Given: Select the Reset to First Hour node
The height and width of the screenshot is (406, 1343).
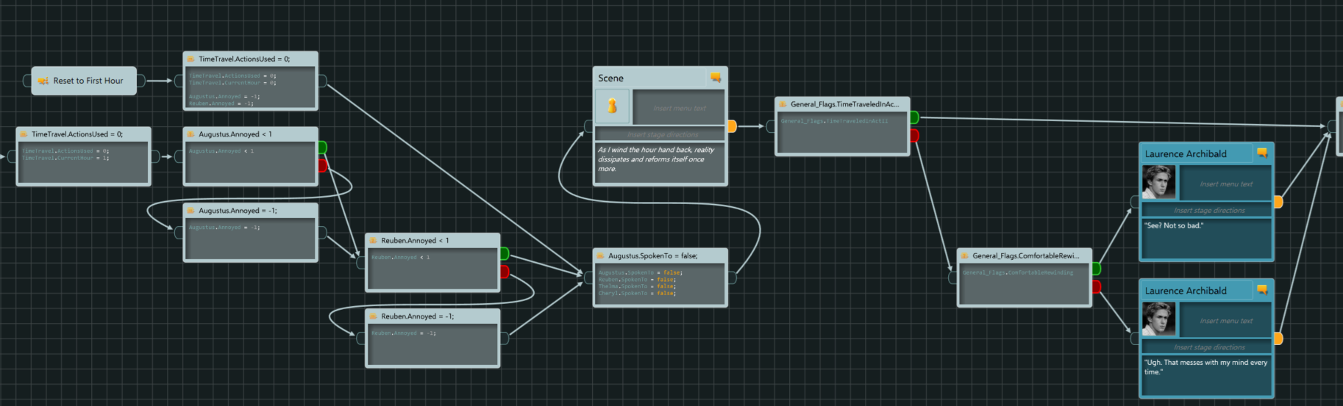Looking at the screenshot, I should point(88,81).
